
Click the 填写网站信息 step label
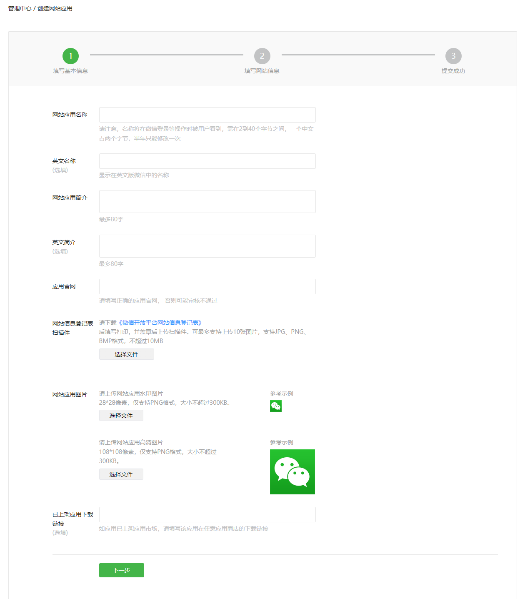262,71
